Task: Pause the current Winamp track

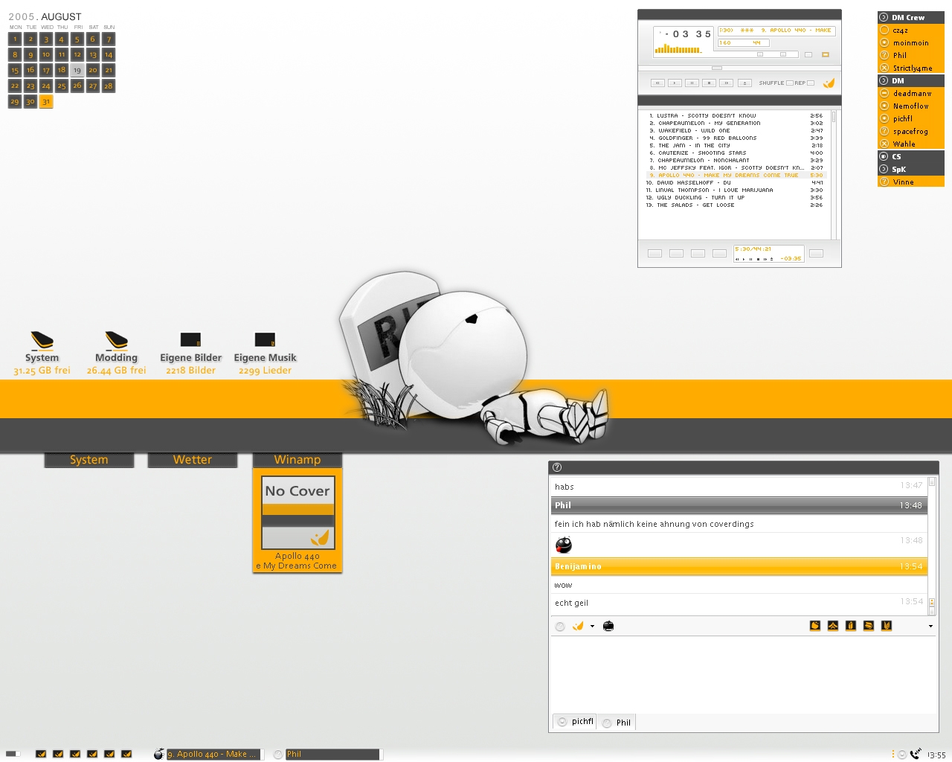Action: [692, 83]
